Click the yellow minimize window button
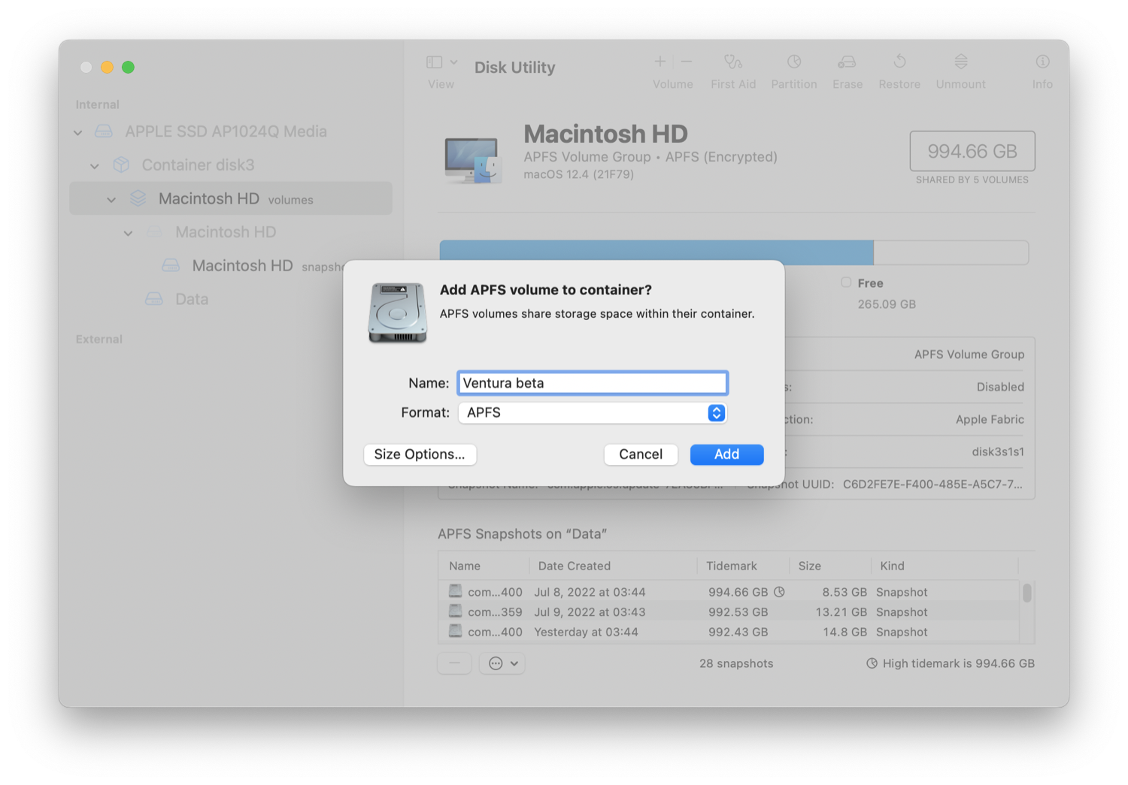This screenshot has height=785, width=1128. click(x=108, y=68)
